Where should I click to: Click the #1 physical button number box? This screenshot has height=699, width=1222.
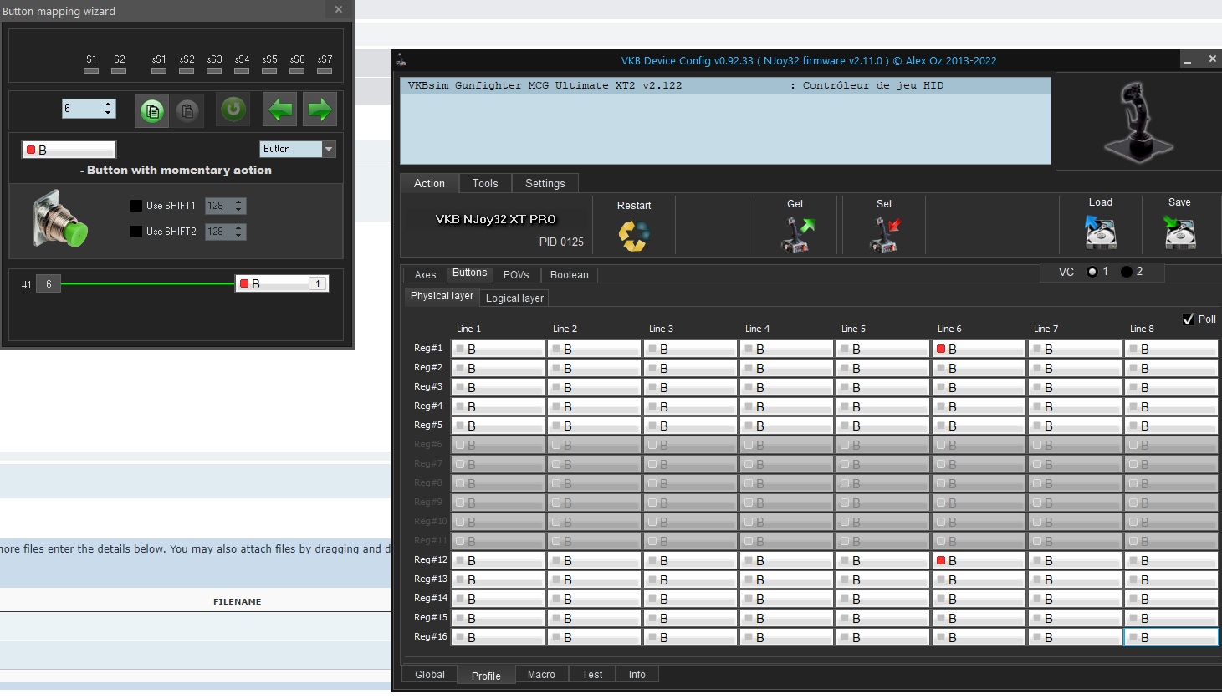(x=49, y=284)
